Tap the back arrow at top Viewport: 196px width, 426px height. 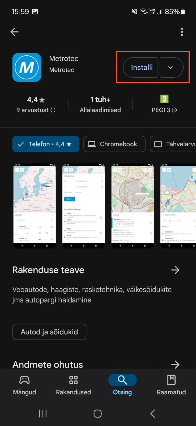[14, 32]
